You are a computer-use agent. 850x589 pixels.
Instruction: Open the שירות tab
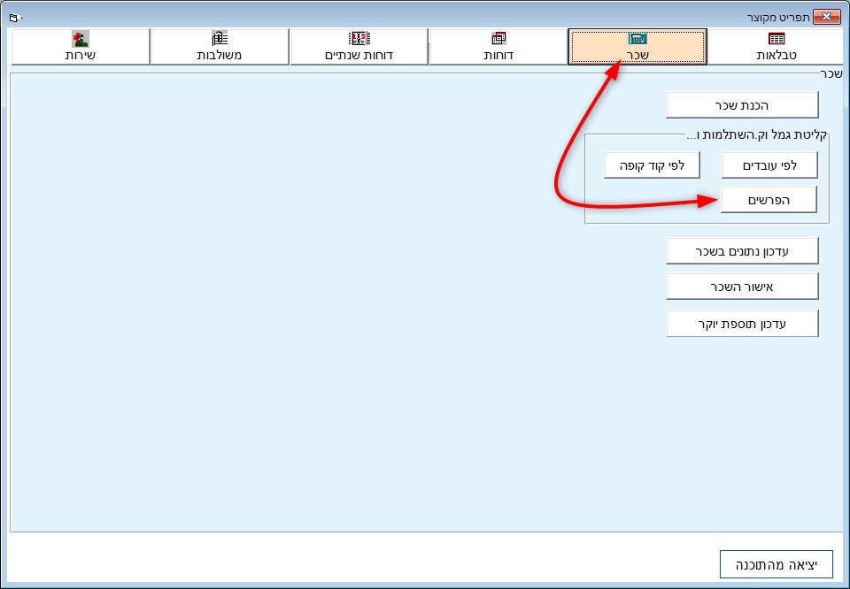pos(81,47)
